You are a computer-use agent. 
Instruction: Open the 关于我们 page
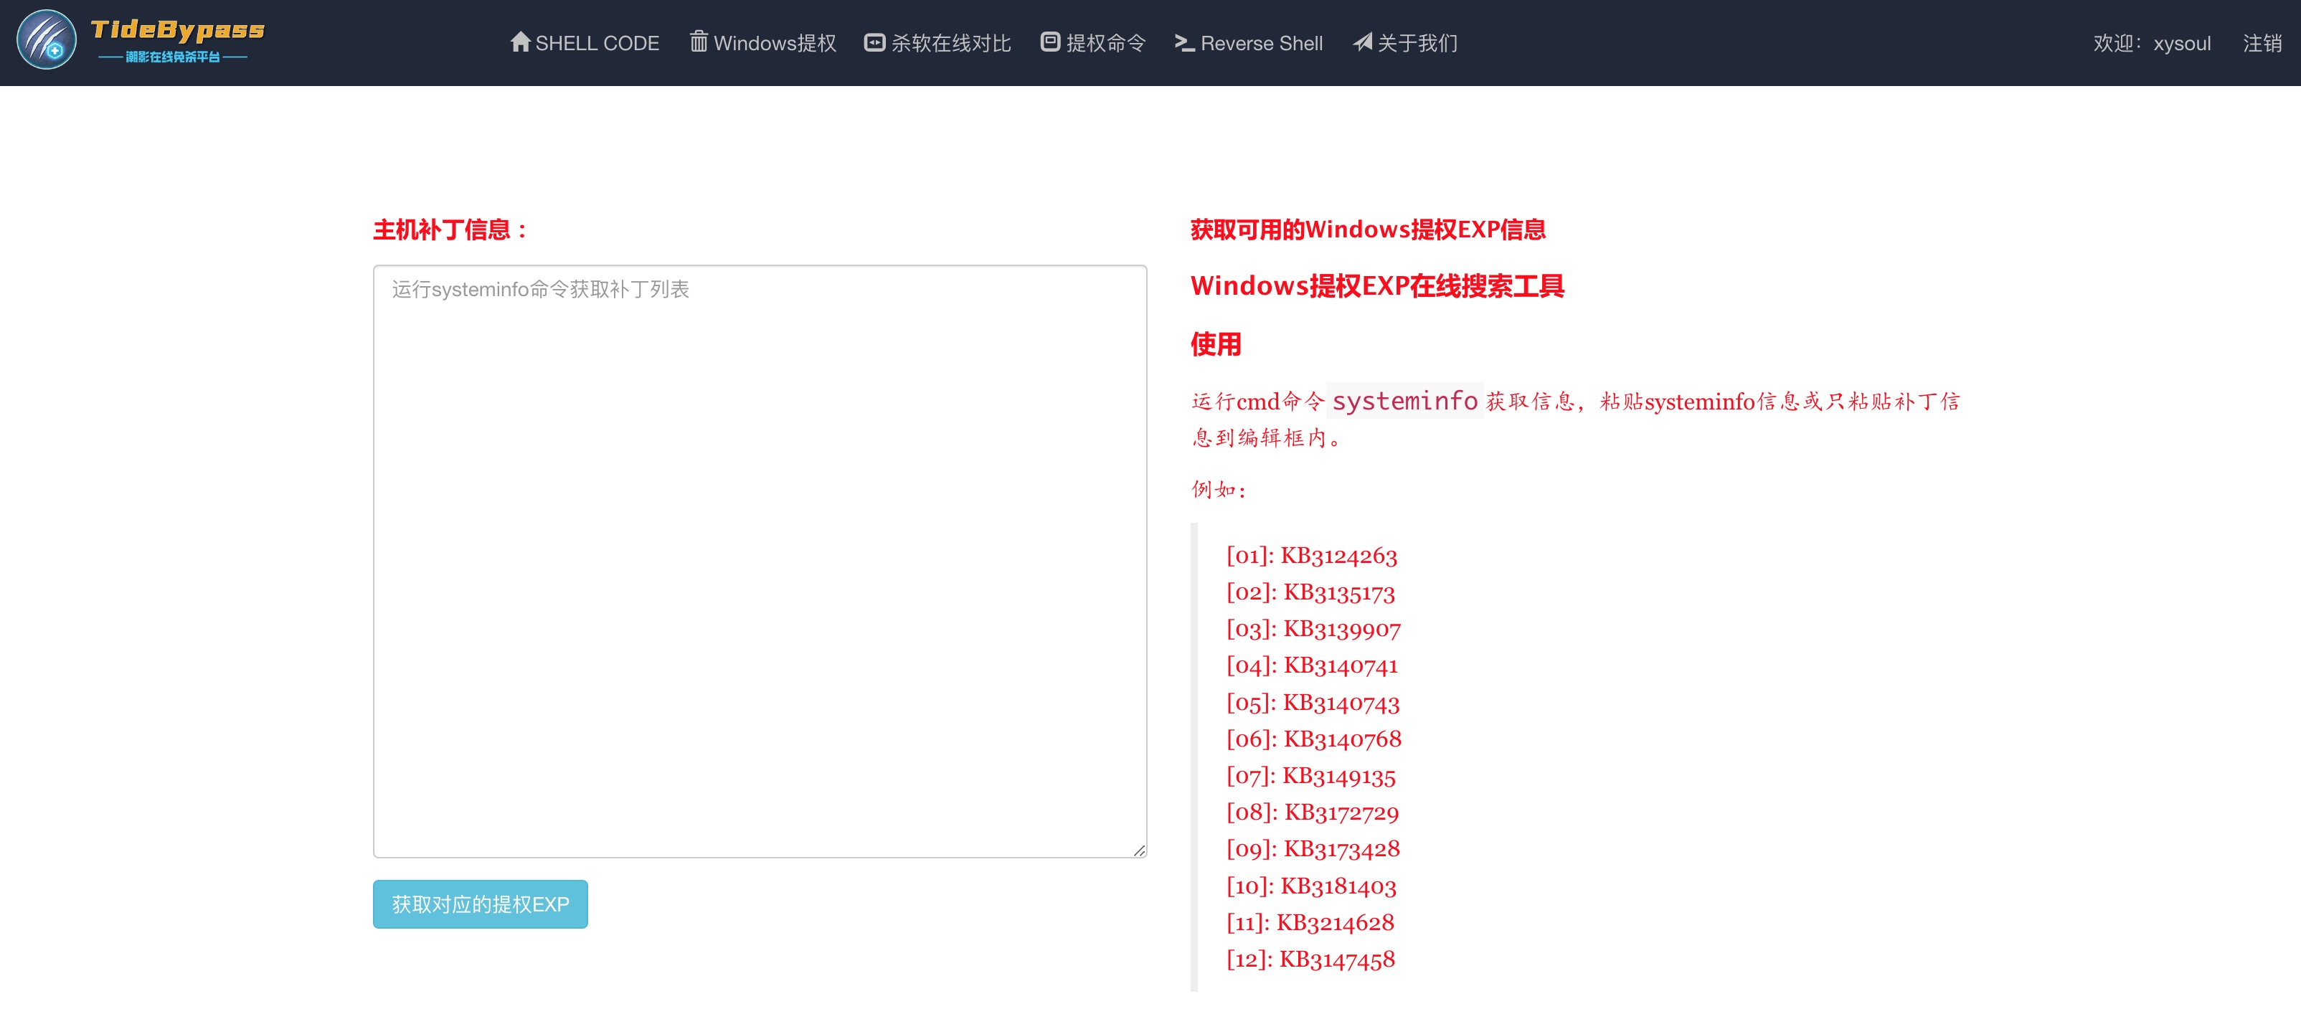point(1417,43)
